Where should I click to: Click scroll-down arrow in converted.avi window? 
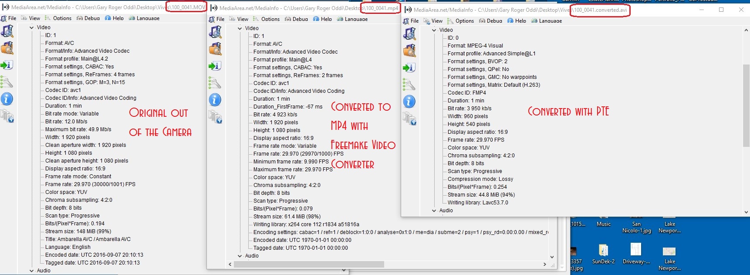(746, 212)
